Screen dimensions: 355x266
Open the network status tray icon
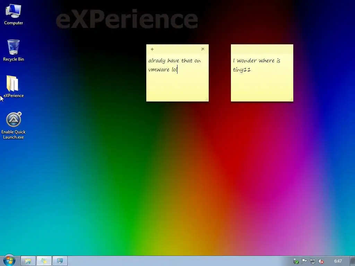click(x=313, y=261)
